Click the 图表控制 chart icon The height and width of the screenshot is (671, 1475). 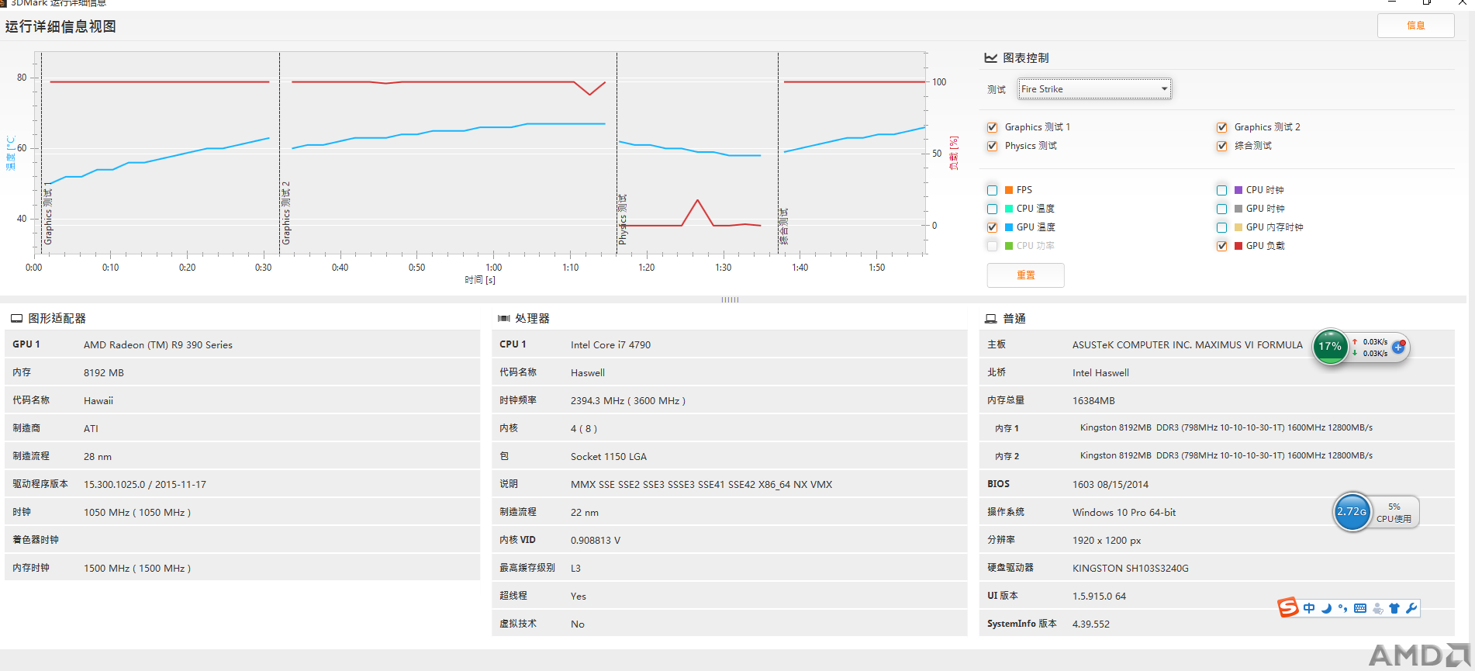coord(990,58)
